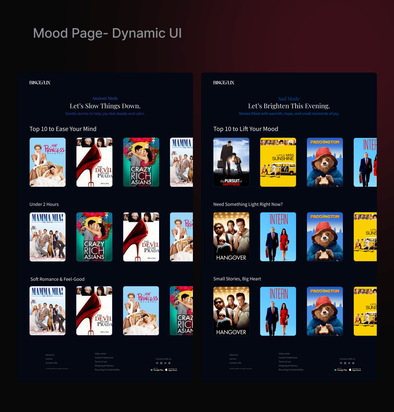This screenshot has height=412, width=394.
Task: Click Google Play badge in Sad Mode footer
Action: [341, 370]
